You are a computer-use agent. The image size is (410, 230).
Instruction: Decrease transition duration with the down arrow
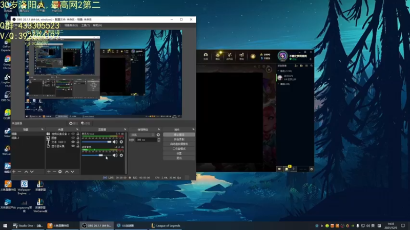159,141
